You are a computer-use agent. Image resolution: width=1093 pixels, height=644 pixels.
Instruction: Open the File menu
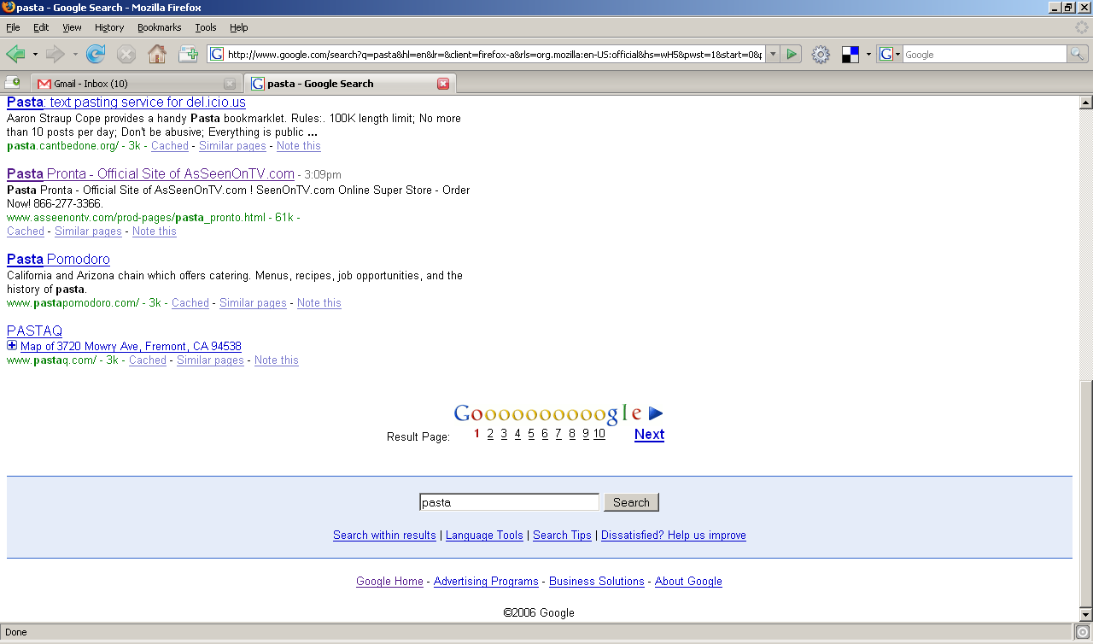click(x=13, y=27)
